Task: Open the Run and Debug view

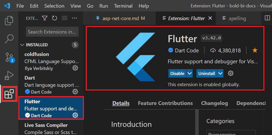Action: click(x=9, y=76)
